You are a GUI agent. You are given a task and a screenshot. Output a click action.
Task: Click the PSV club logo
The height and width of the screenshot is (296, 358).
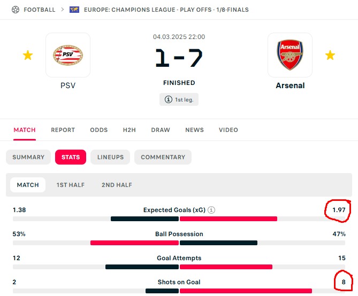click(68, 55)
